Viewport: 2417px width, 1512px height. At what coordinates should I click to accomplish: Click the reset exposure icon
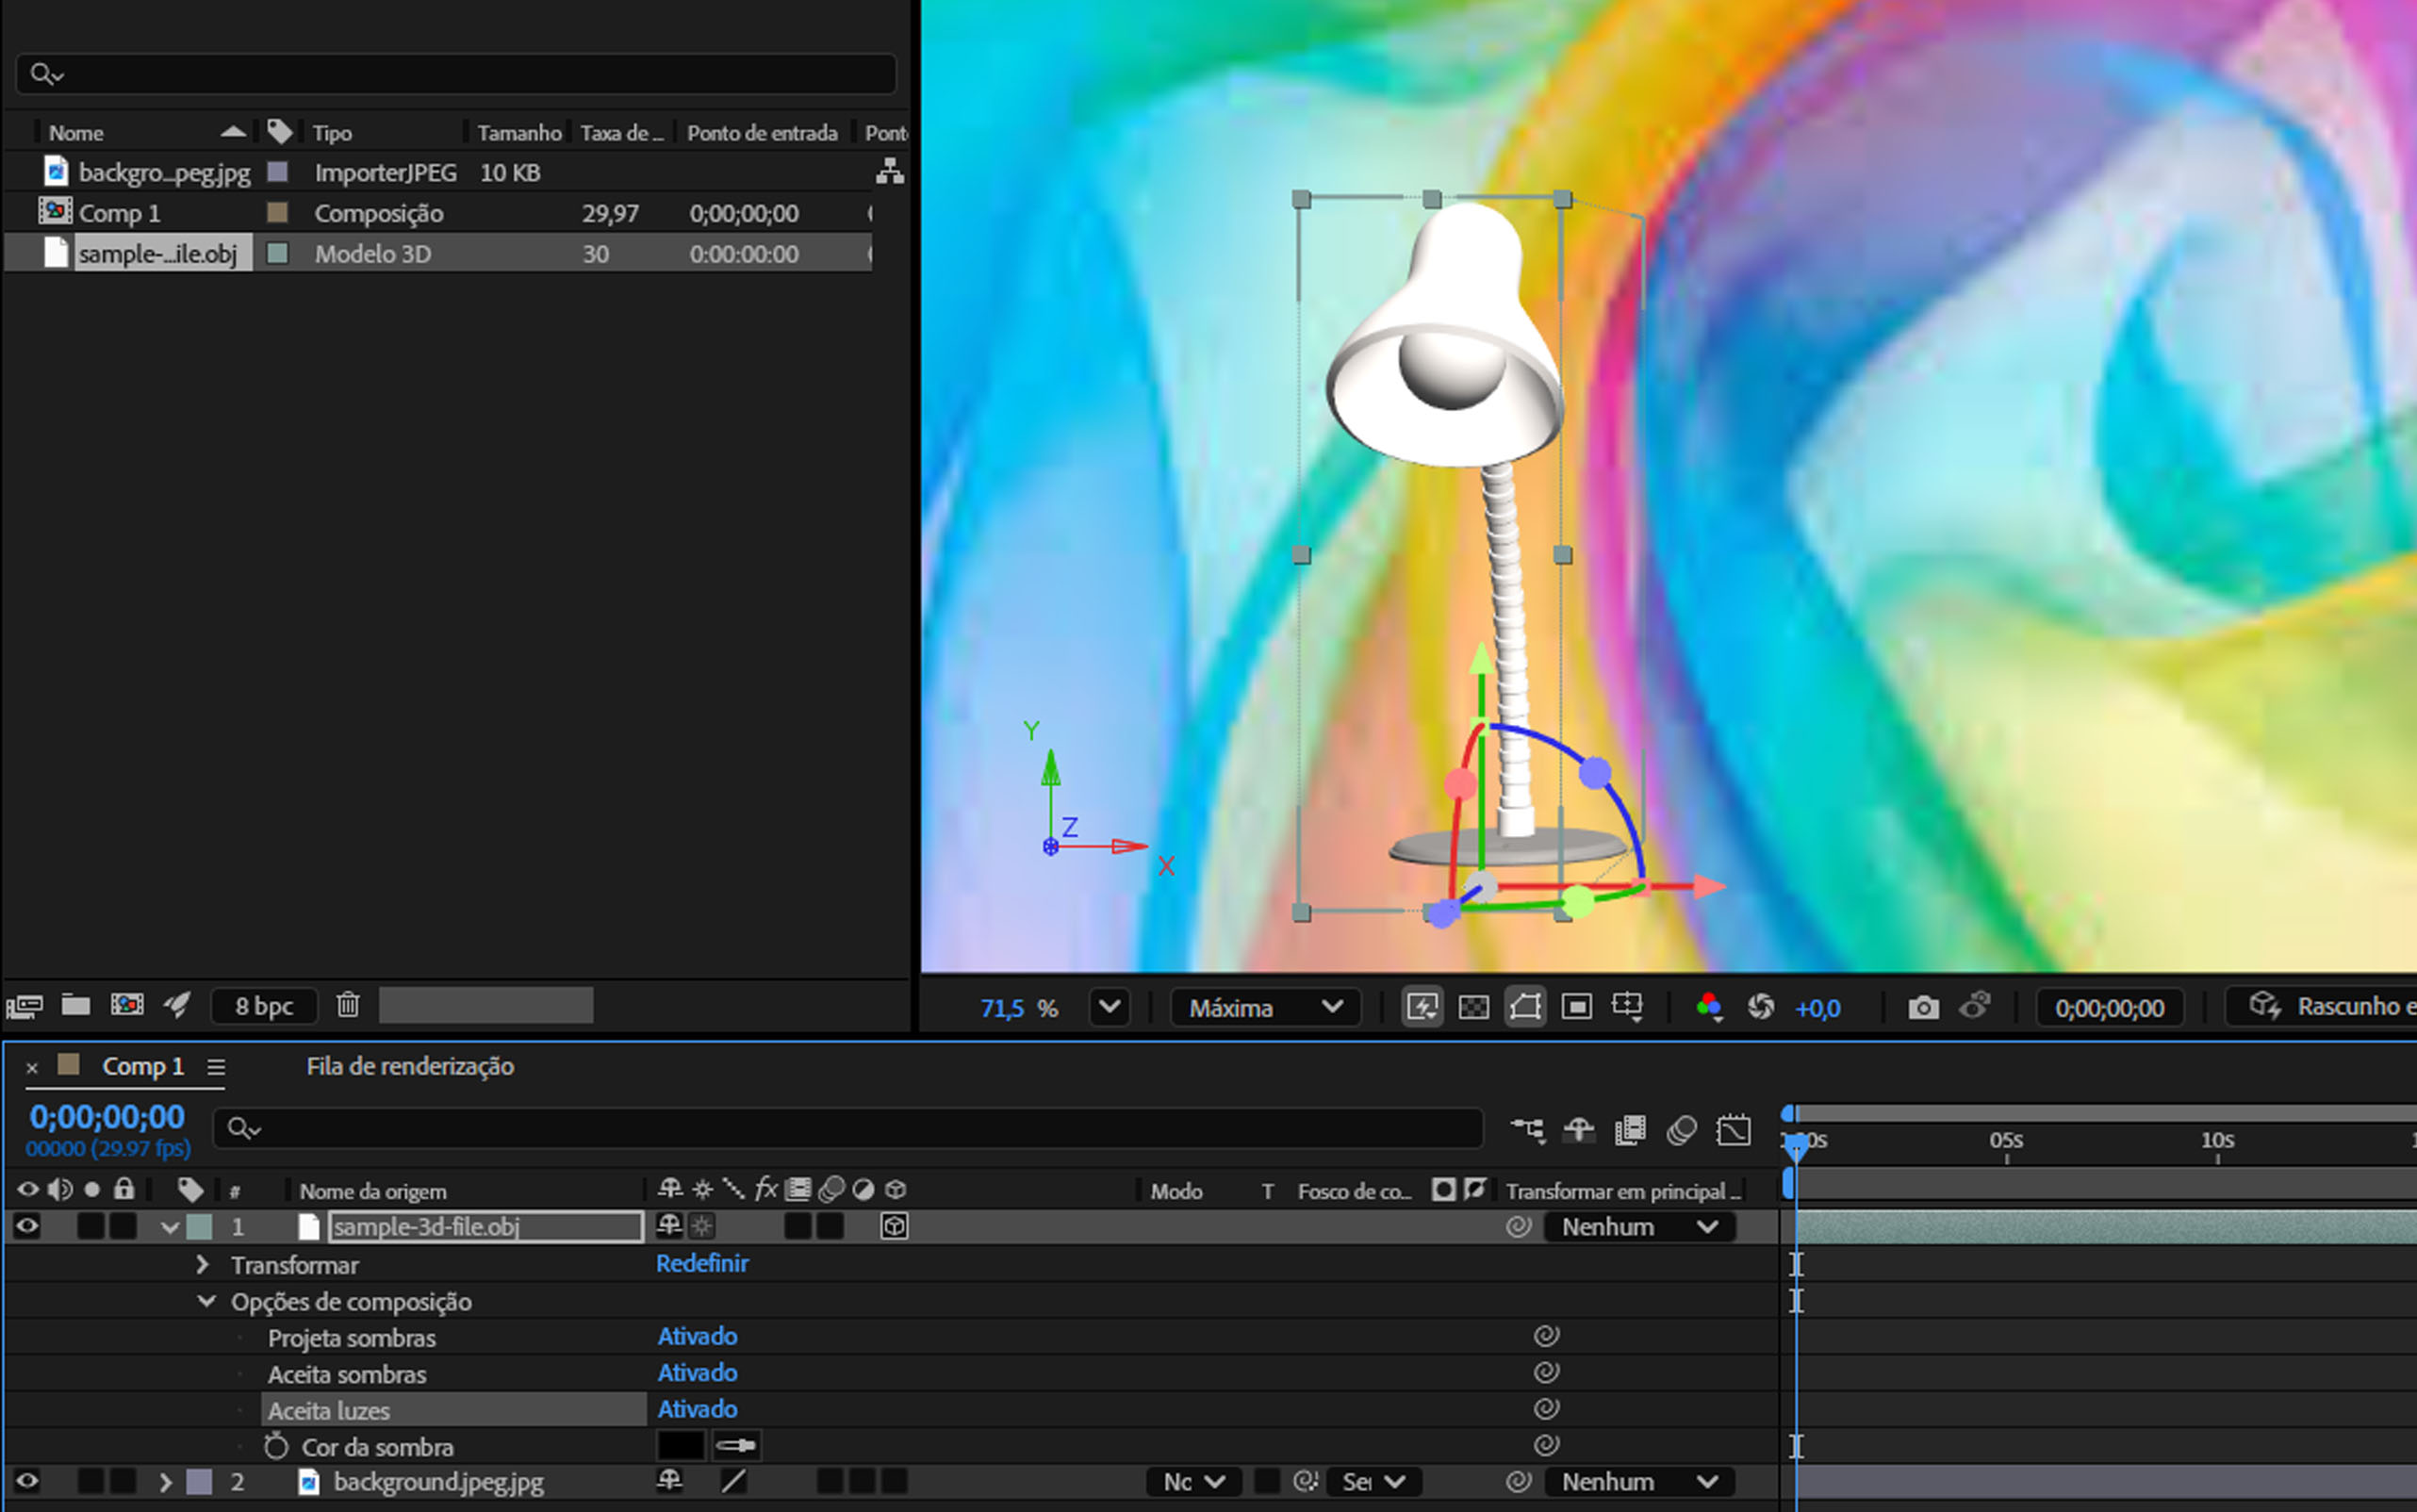click(x=1760, y=1007)
